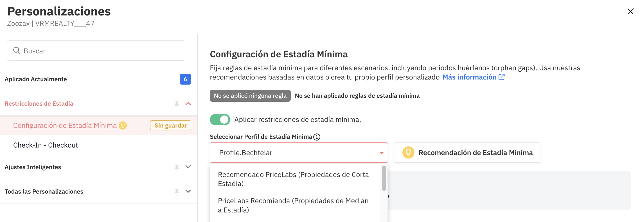Open the Check-In - Checkout settings
The image size is (640, 222).
(46, 145)
